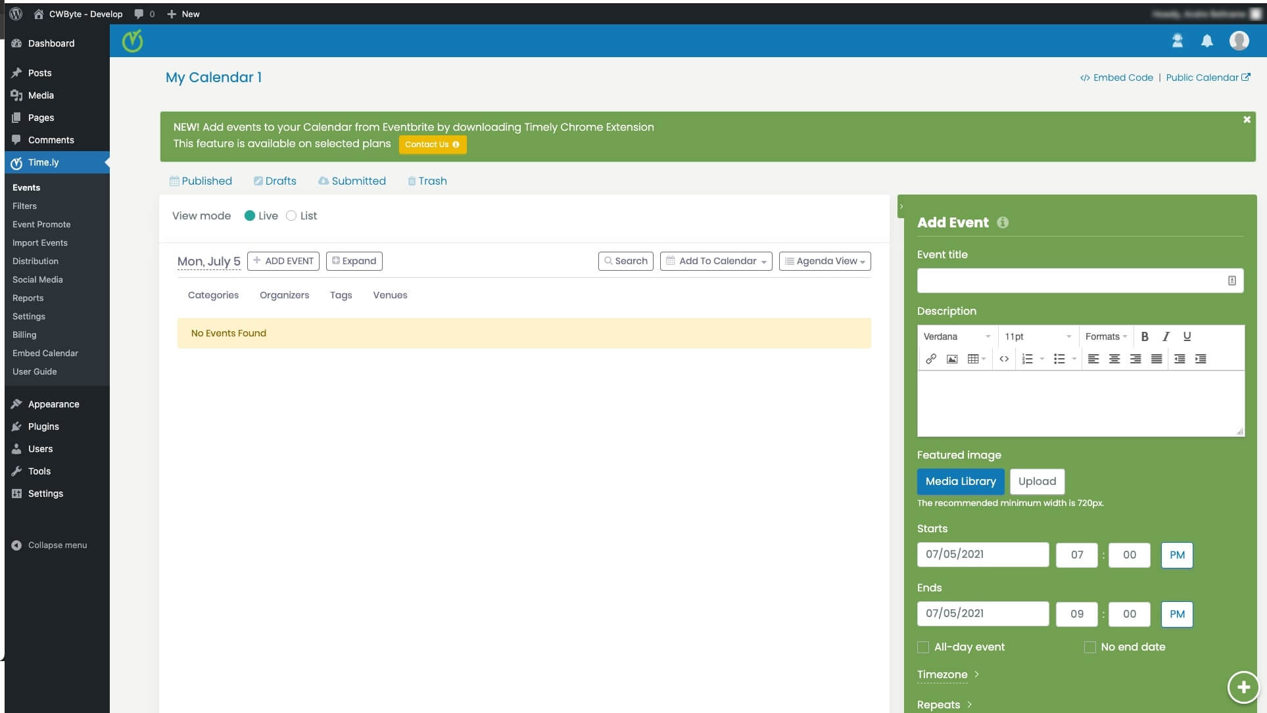Switch to the Drafts tab
This screenshot has width=1267, height=713.
274,181
